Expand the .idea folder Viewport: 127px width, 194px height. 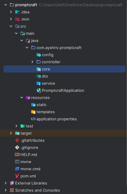11,12
